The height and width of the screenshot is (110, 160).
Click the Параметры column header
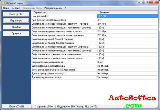click(64, 12)
